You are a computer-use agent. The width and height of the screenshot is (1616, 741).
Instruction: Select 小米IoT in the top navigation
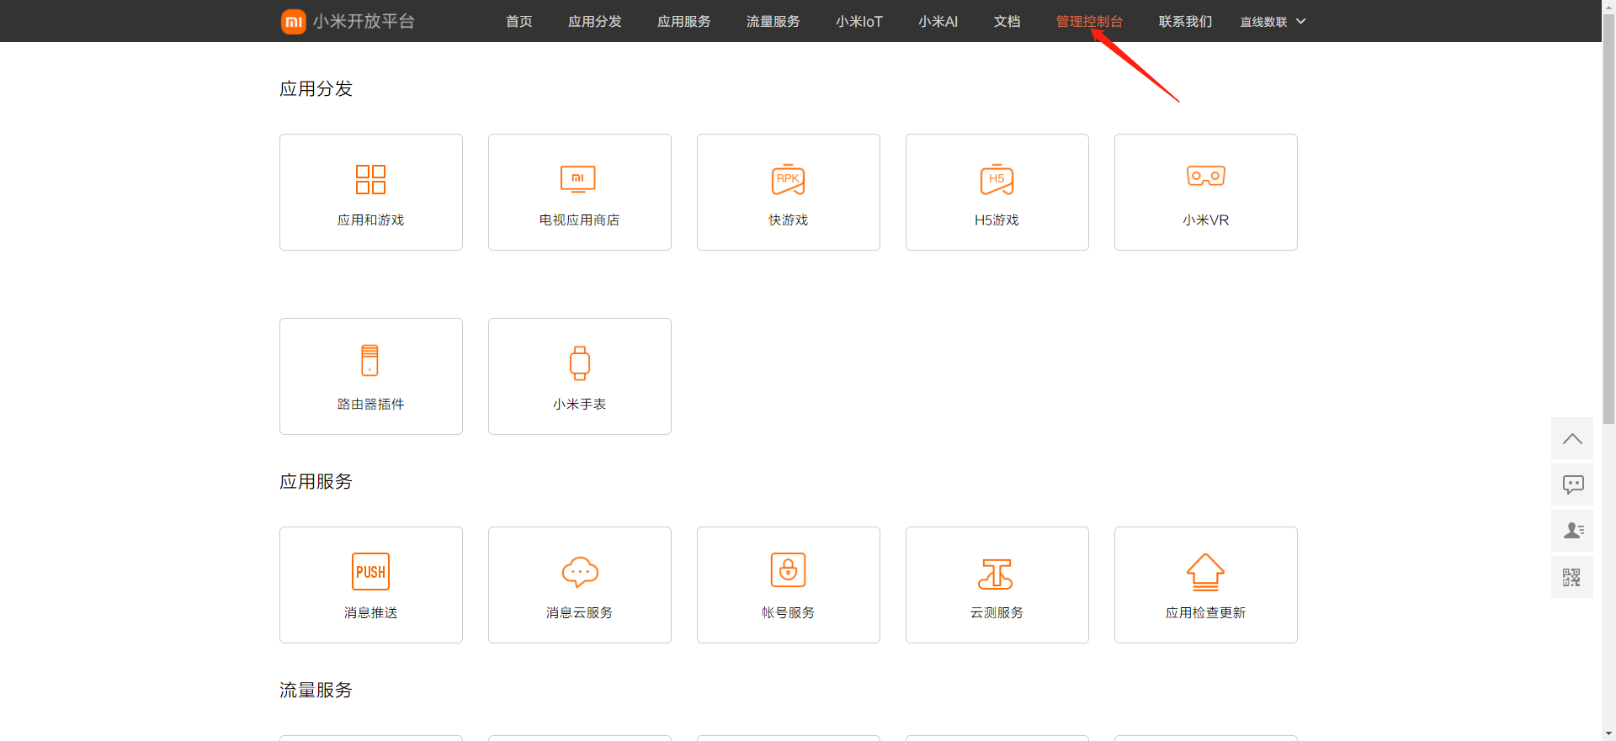click(x=859, y=22)
